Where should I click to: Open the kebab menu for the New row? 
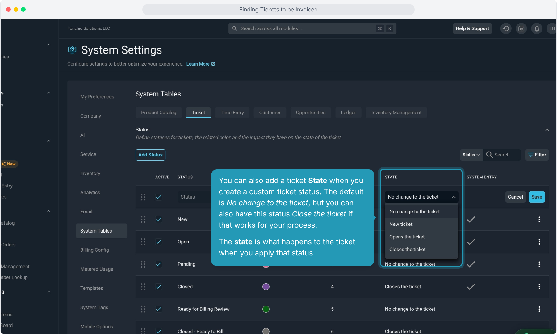539,219
